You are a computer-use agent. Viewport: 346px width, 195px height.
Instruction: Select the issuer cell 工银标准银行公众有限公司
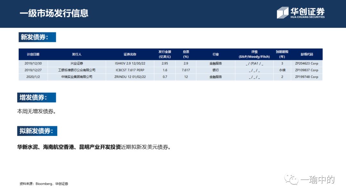point(77,70)
